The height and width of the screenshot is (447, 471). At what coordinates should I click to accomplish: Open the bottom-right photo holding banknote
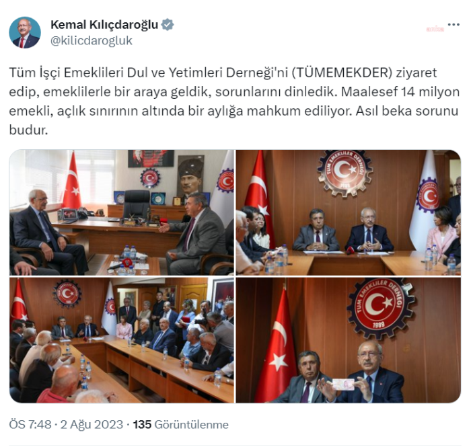pos(348,340)
